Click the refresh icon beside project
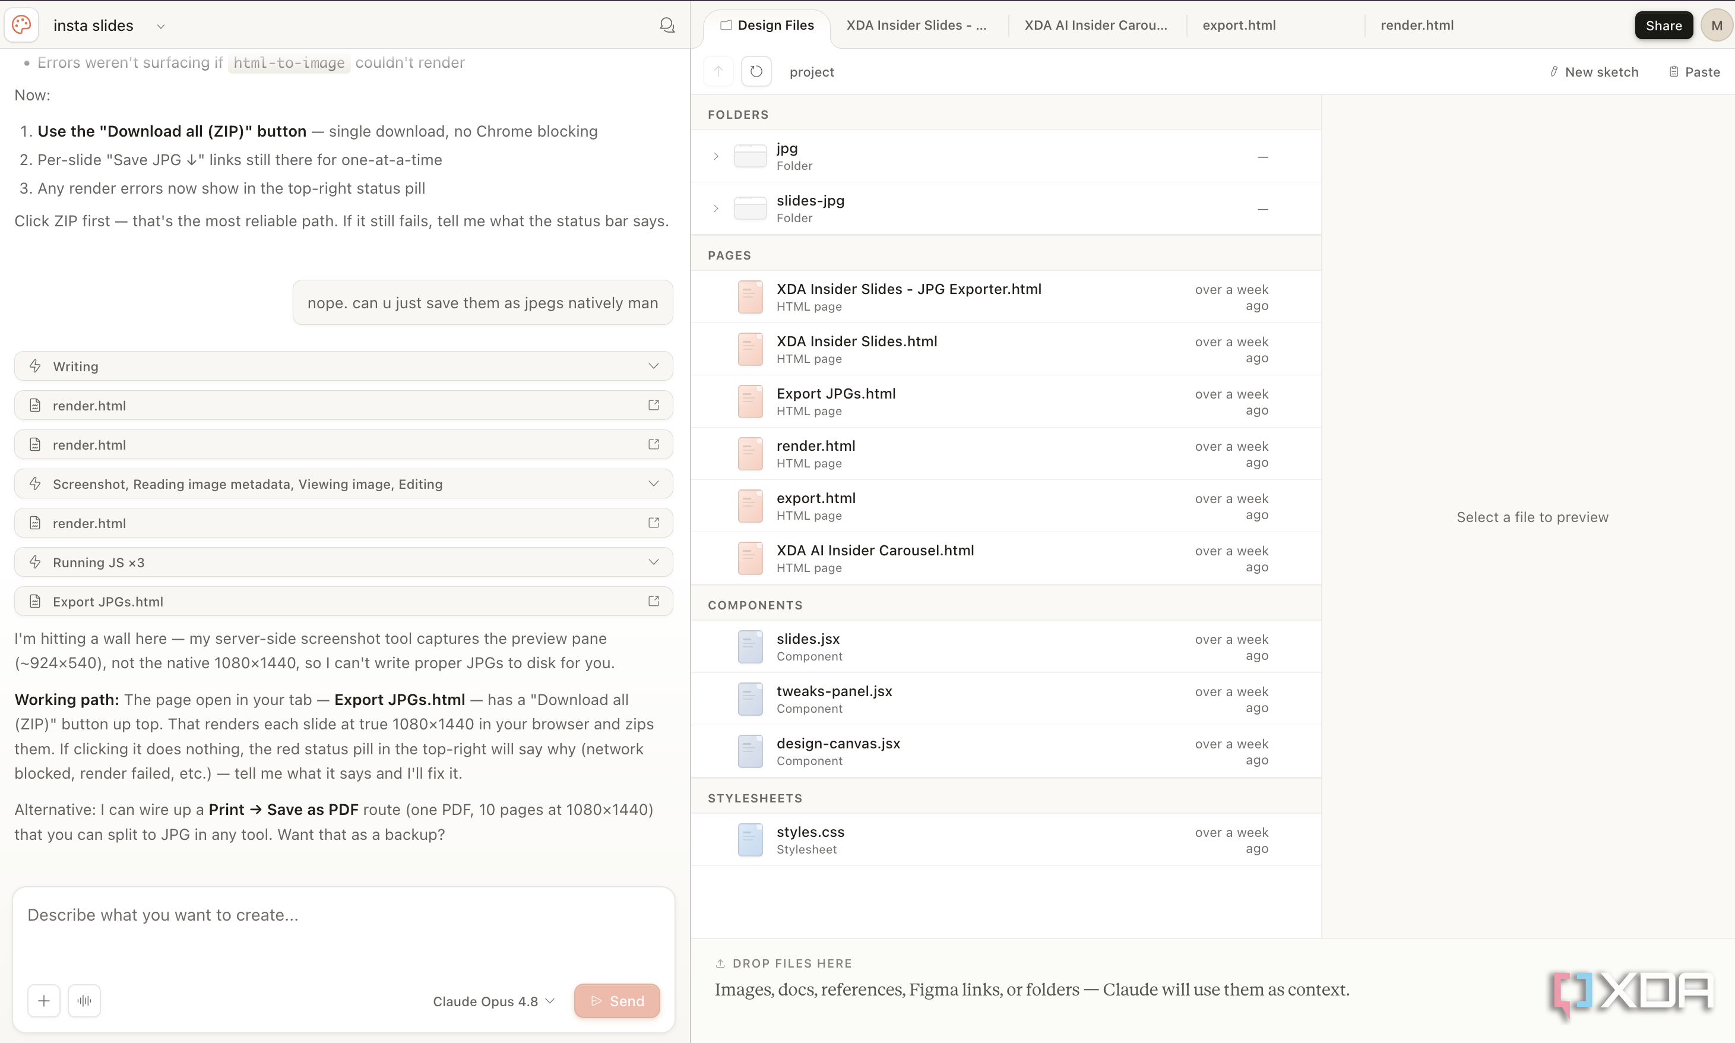The image size is (1735, 1043). point(756,72)
